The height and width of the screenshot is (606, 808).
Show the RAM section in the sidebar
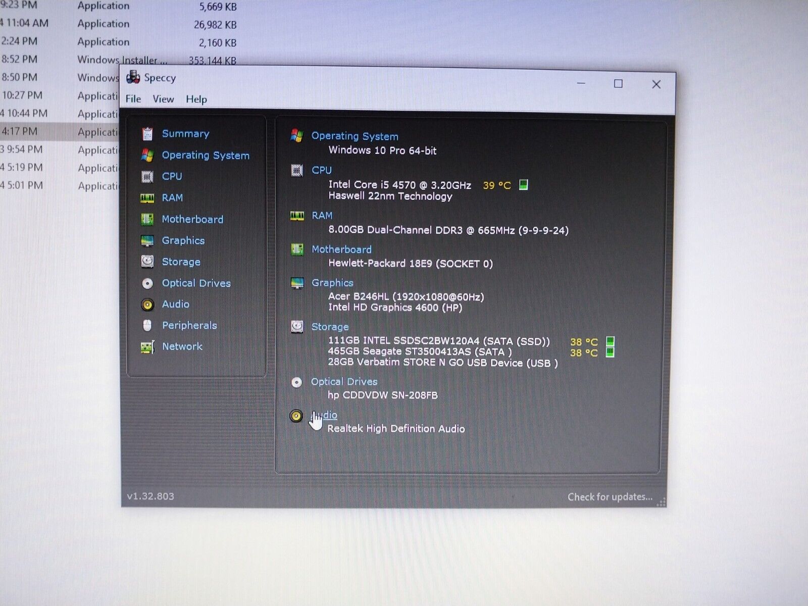(x=172, y=198)
